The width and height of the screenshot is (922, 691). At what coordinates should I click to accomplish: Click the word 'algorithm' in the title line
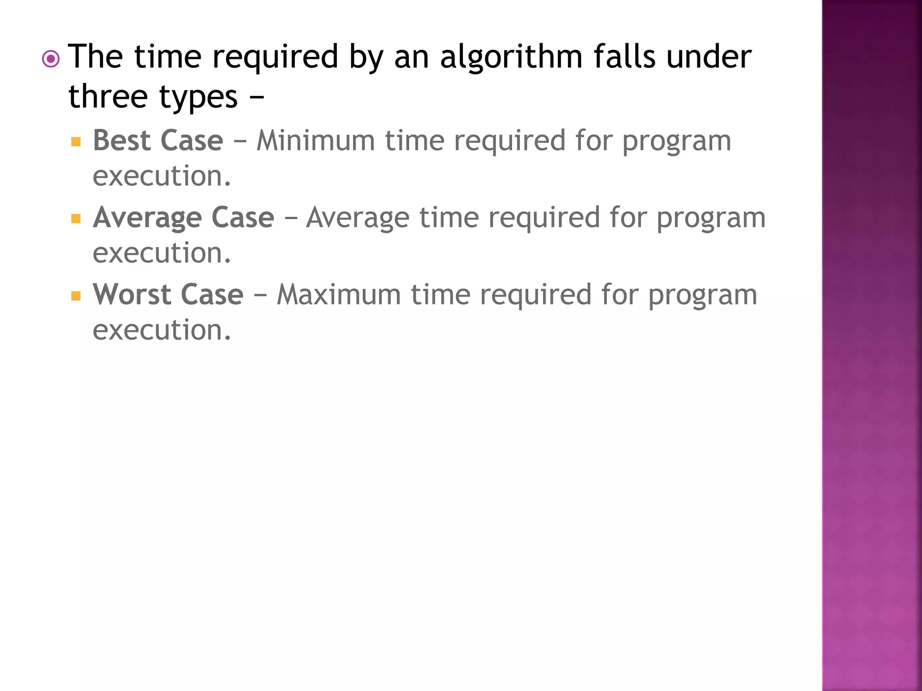(x=511, y=58)
